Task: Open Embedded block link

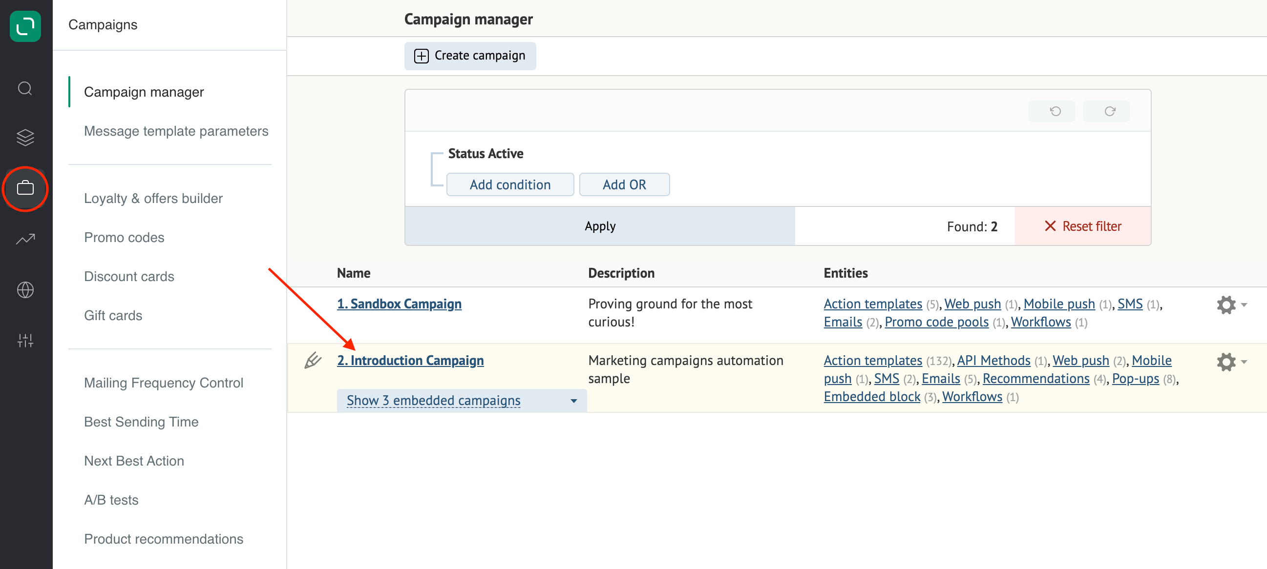Action: 871,396
